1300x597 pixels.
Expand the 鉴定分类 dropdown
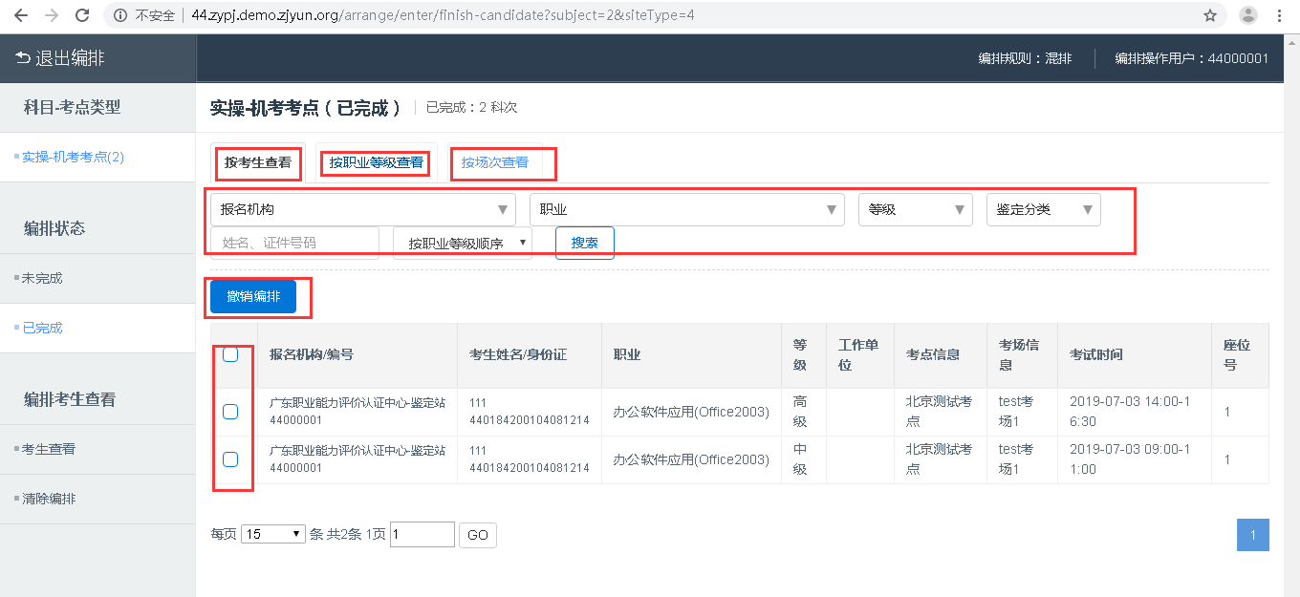click(x=1043, y=209)
